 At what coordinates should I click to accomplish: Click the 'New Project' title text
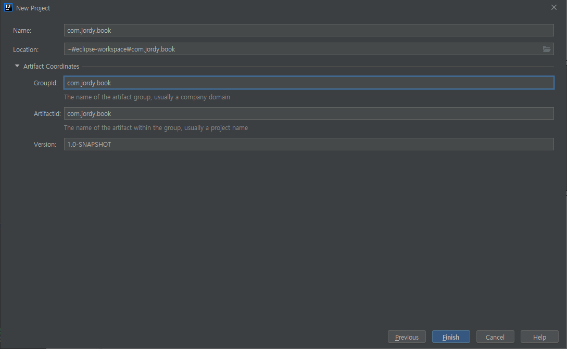point(33,8)
